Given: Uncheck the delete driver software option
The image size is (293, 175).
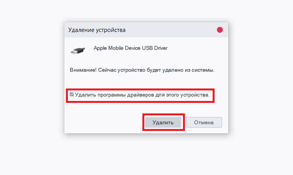Looking at the screenshot, I should 71,94.
